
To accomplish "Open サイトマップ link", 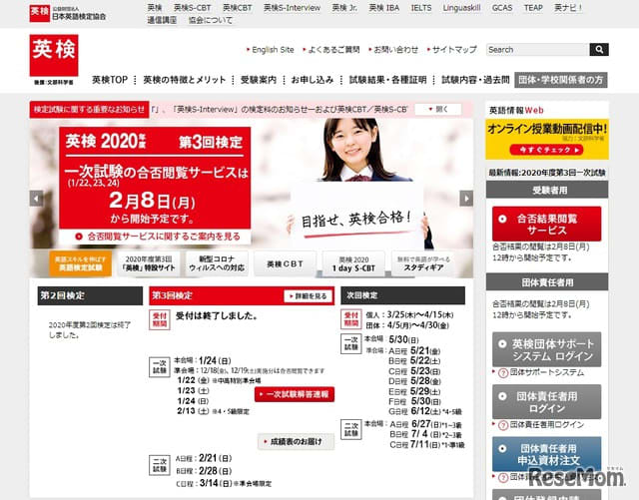I will [x=452, y=50].
